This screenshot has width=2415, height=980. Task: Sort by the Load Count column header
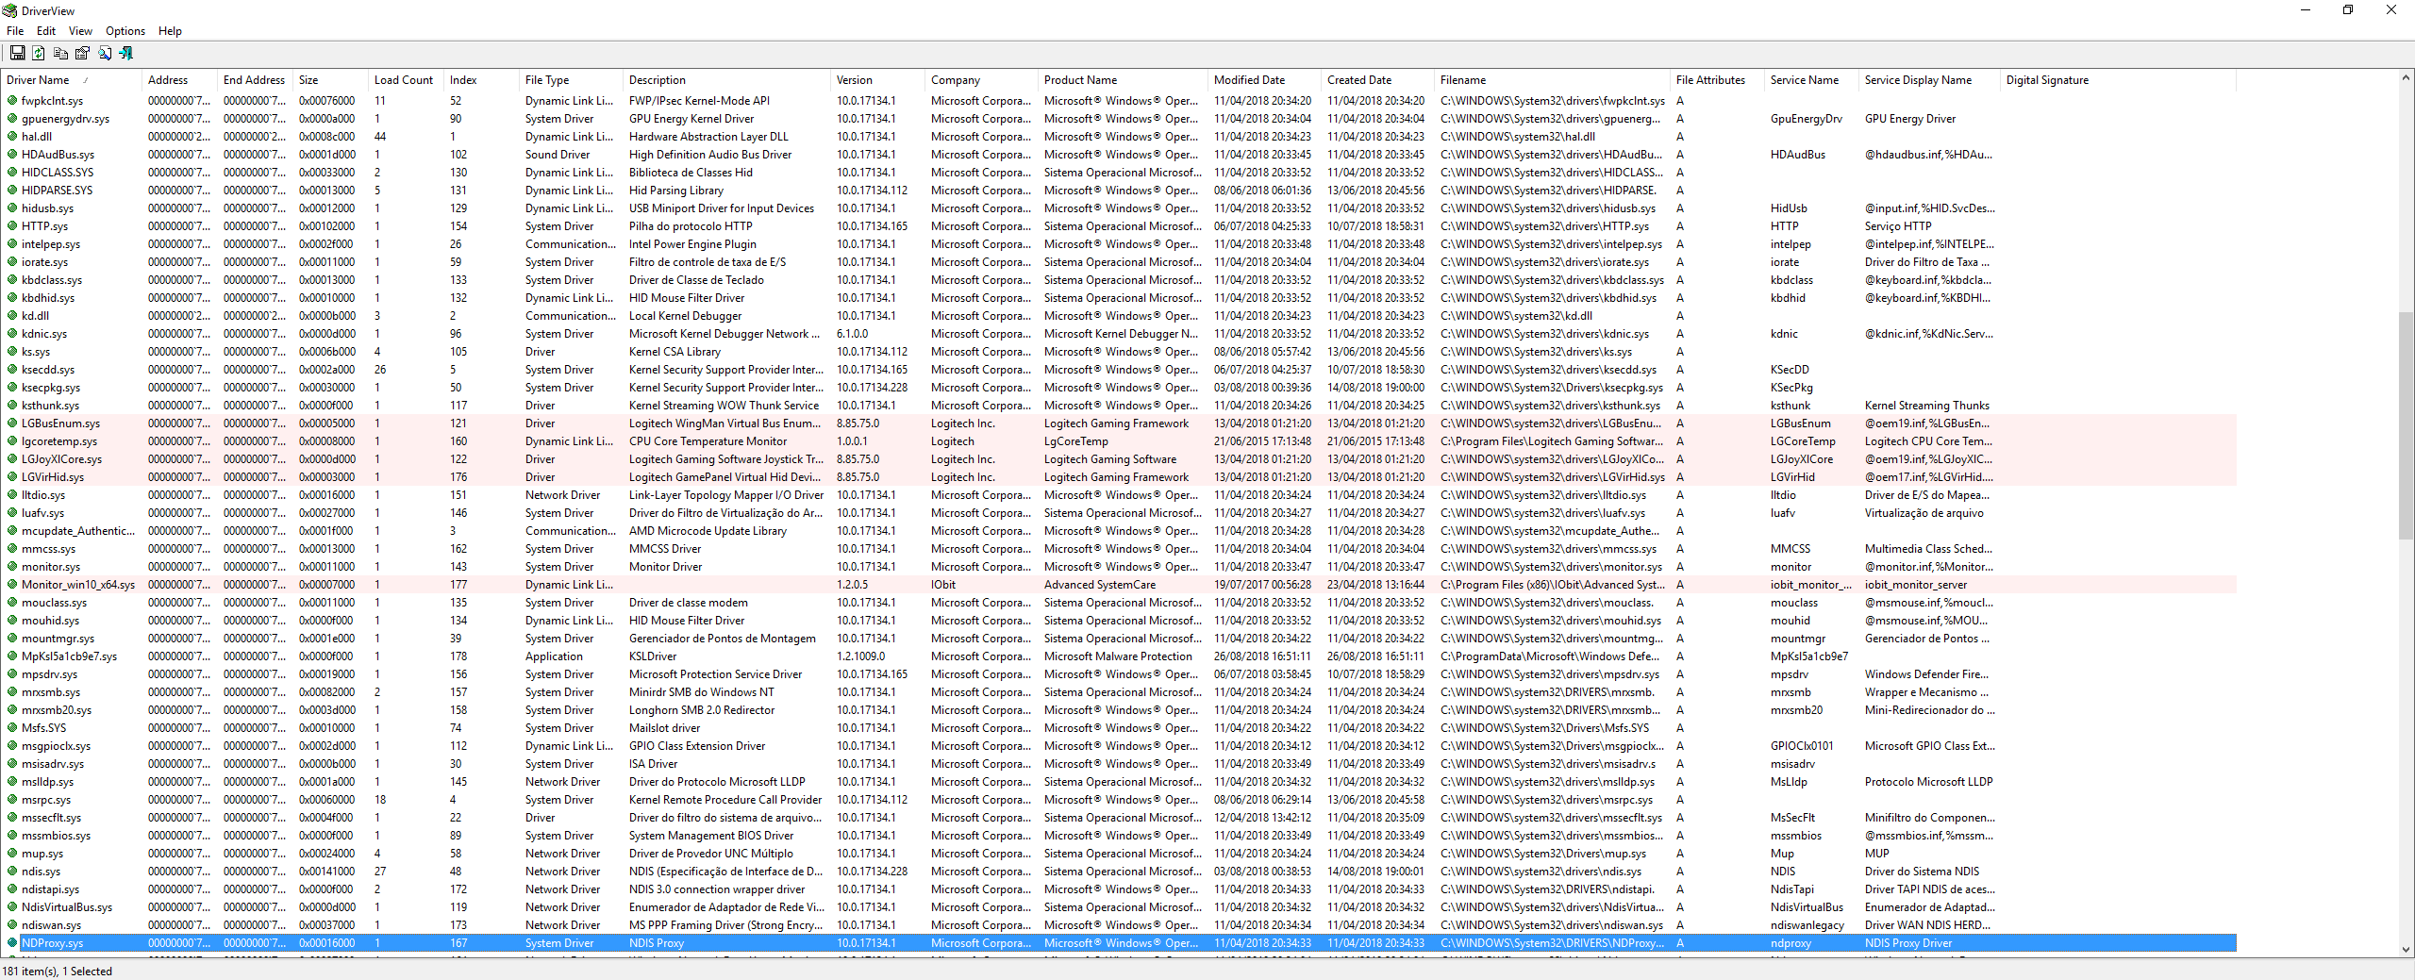pos(403,80)
